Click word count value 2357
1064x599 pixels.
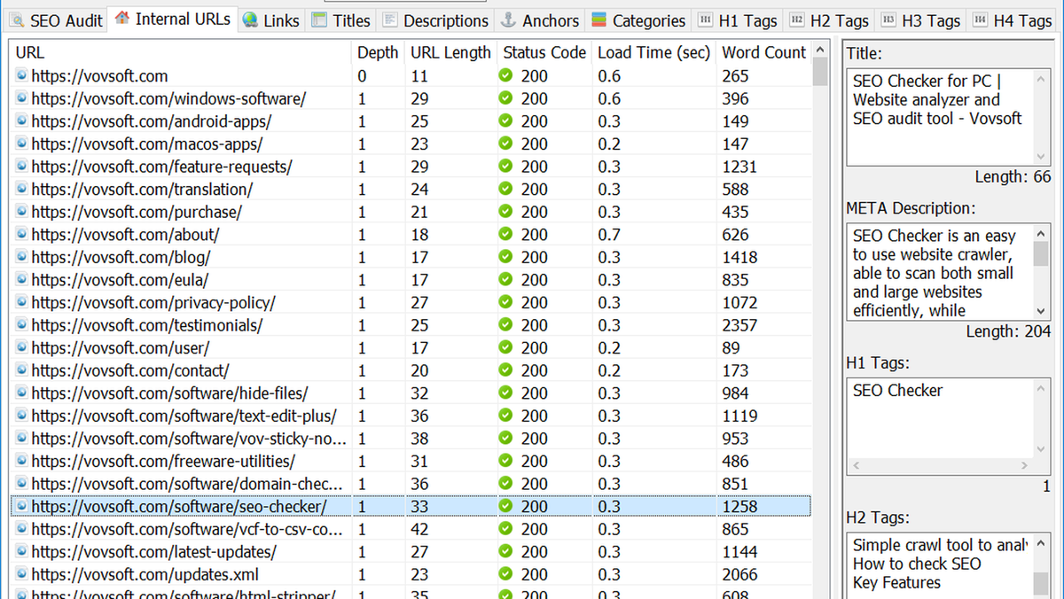pos(739,325)
